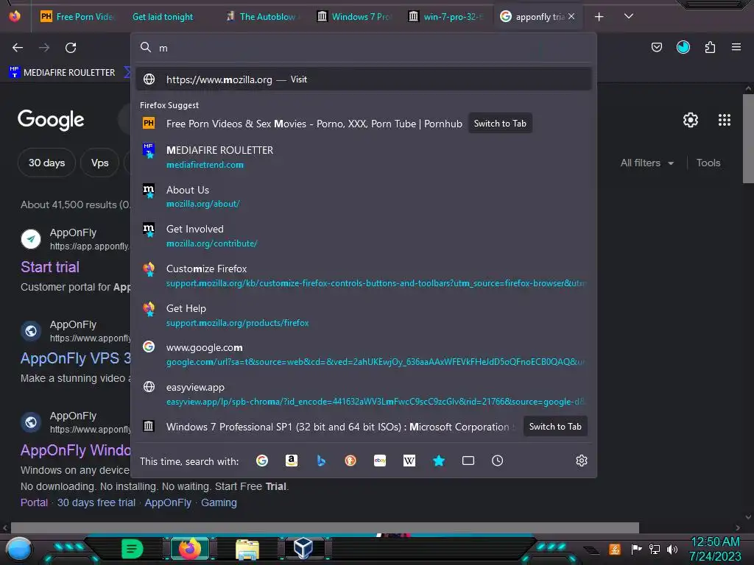Click the Google logo on results page
The image size is (754, 565).
tap(51, 120)
